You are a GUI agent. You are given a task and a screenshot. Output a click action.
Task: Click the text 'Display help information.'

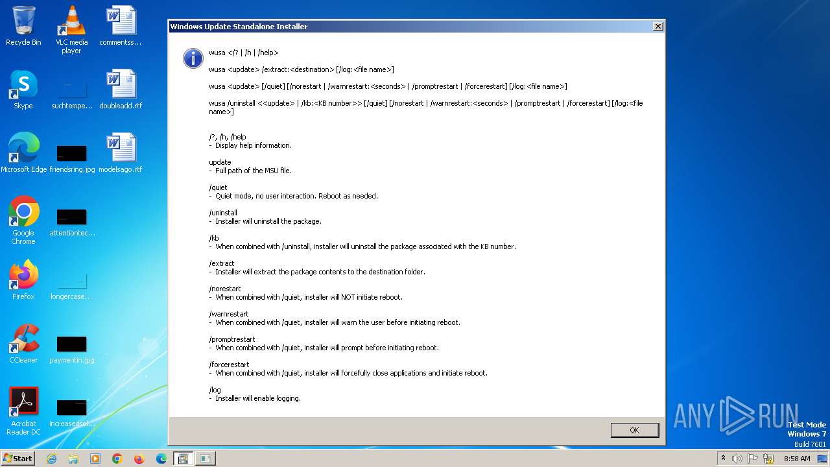[254, 145]
